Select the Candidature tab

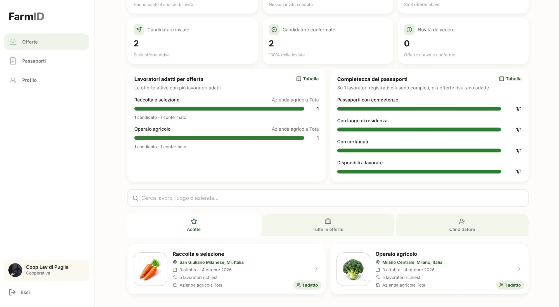462,226
